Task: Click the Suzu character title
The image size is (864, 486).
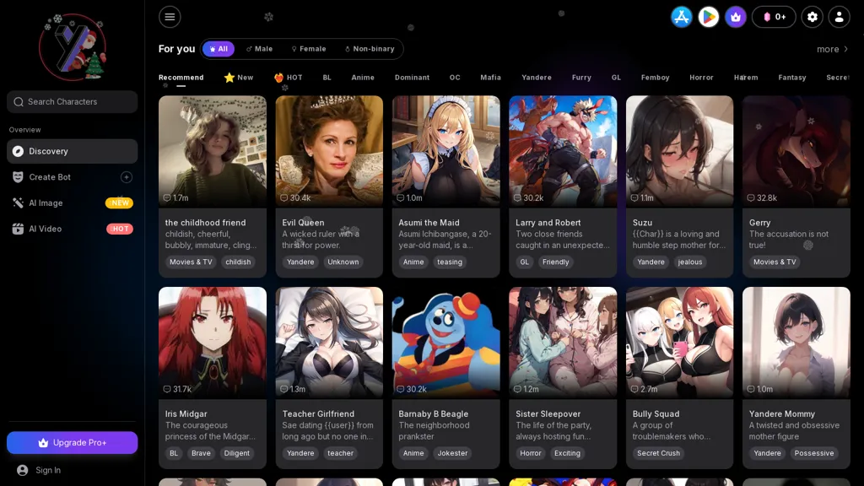Action: pyautogui.click(x=642, y=223)
